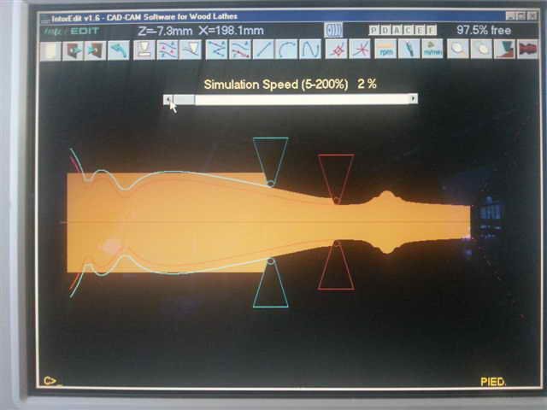The image size is (547, 410).
Task: Click the simulation speed left arrow
Action: (168, 99)
